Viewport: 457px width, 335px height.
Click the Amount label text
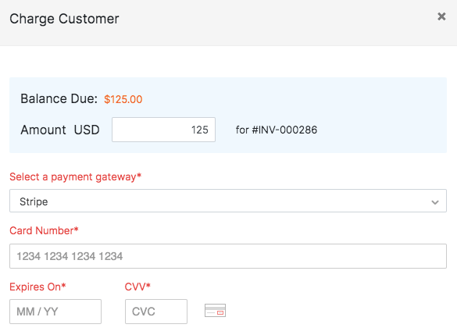click(43, 130)
